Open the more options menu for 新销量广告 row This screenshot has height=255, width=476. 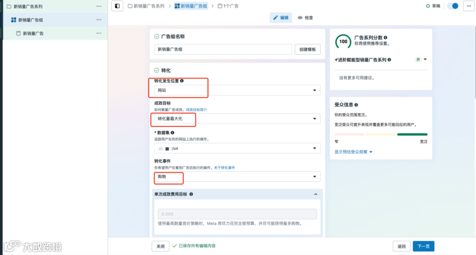99,33
